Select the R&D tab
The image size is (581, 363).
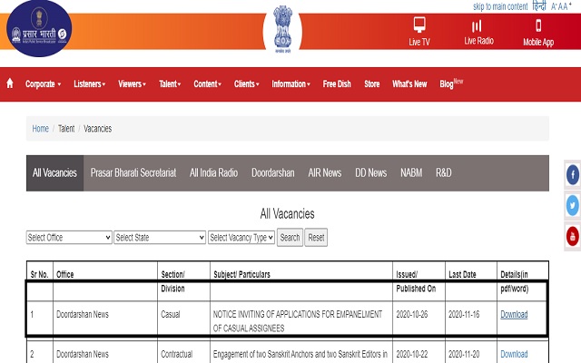click(x=443, y=173)
